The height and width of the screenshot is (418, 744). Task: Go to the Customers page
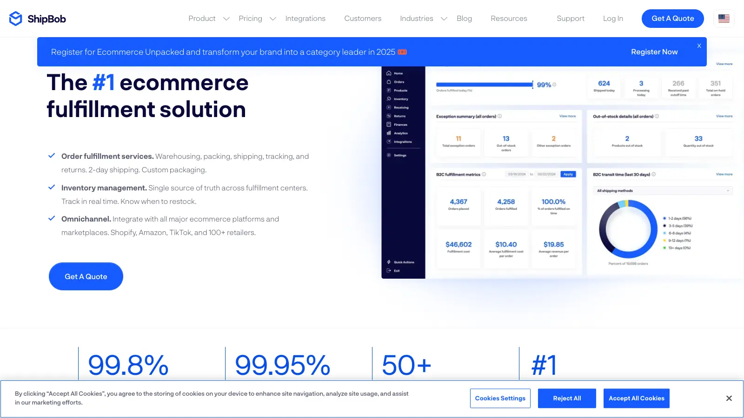click(363, 19)
